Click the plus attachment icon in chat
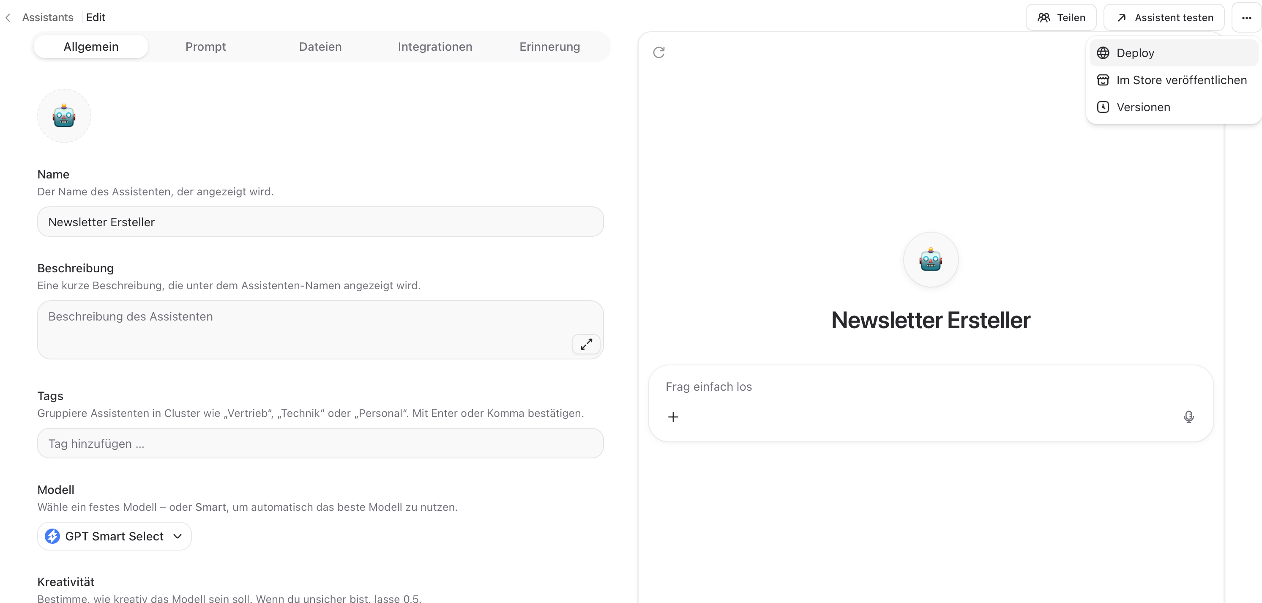The image size is (1262, 603). coord(673,417)
